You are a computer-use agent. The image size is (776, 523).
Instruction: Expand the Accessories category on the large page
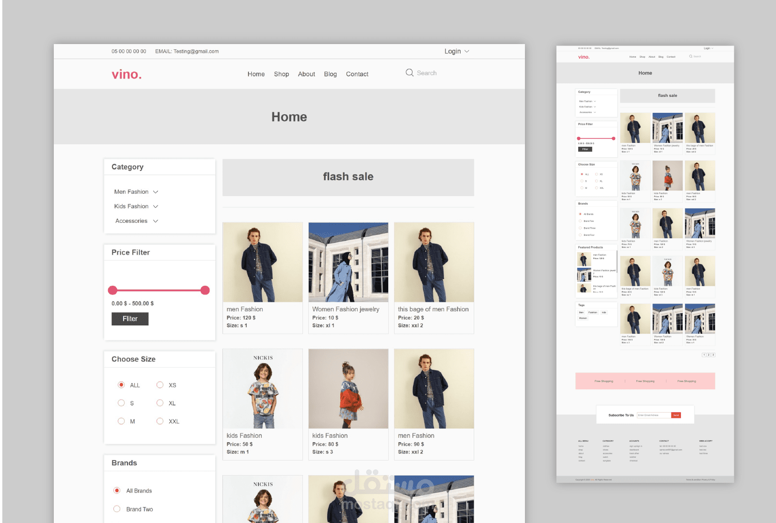tap(137, 221)
